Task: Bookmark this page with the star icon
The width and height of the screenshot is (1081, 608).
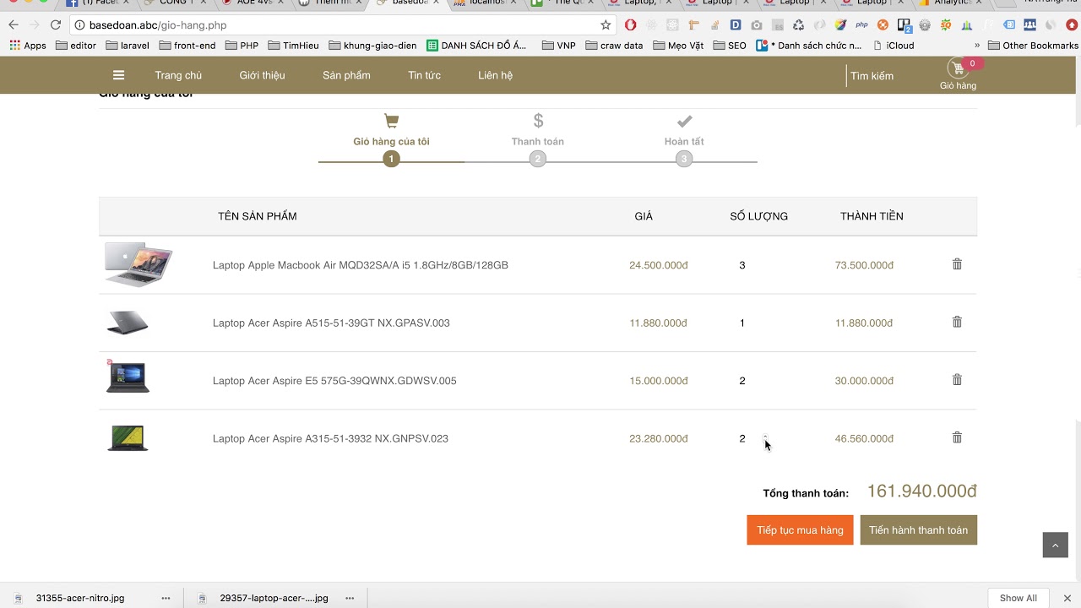Action: [606, 25]
